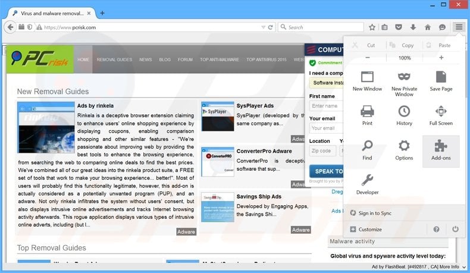Screen dimensions: 470x273
Task: Click the Pocket icon in toolbar
Action: pos(399,27)
